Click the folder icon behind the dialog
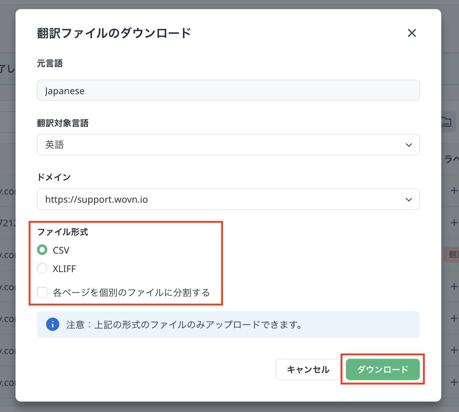459x412 pixels. click(446, 122)
